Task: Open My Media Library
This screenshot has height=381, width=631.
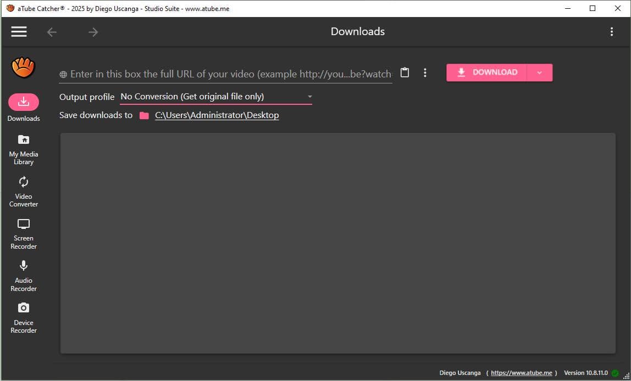Action: (23, 147)
